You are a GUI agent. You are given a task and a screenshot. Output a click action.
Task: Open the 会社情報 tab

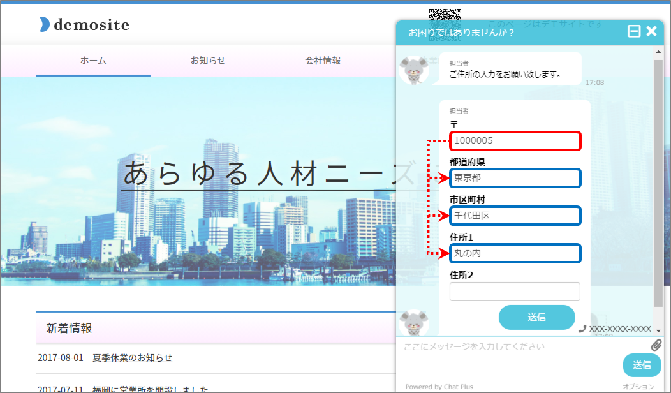coord(323,61)
